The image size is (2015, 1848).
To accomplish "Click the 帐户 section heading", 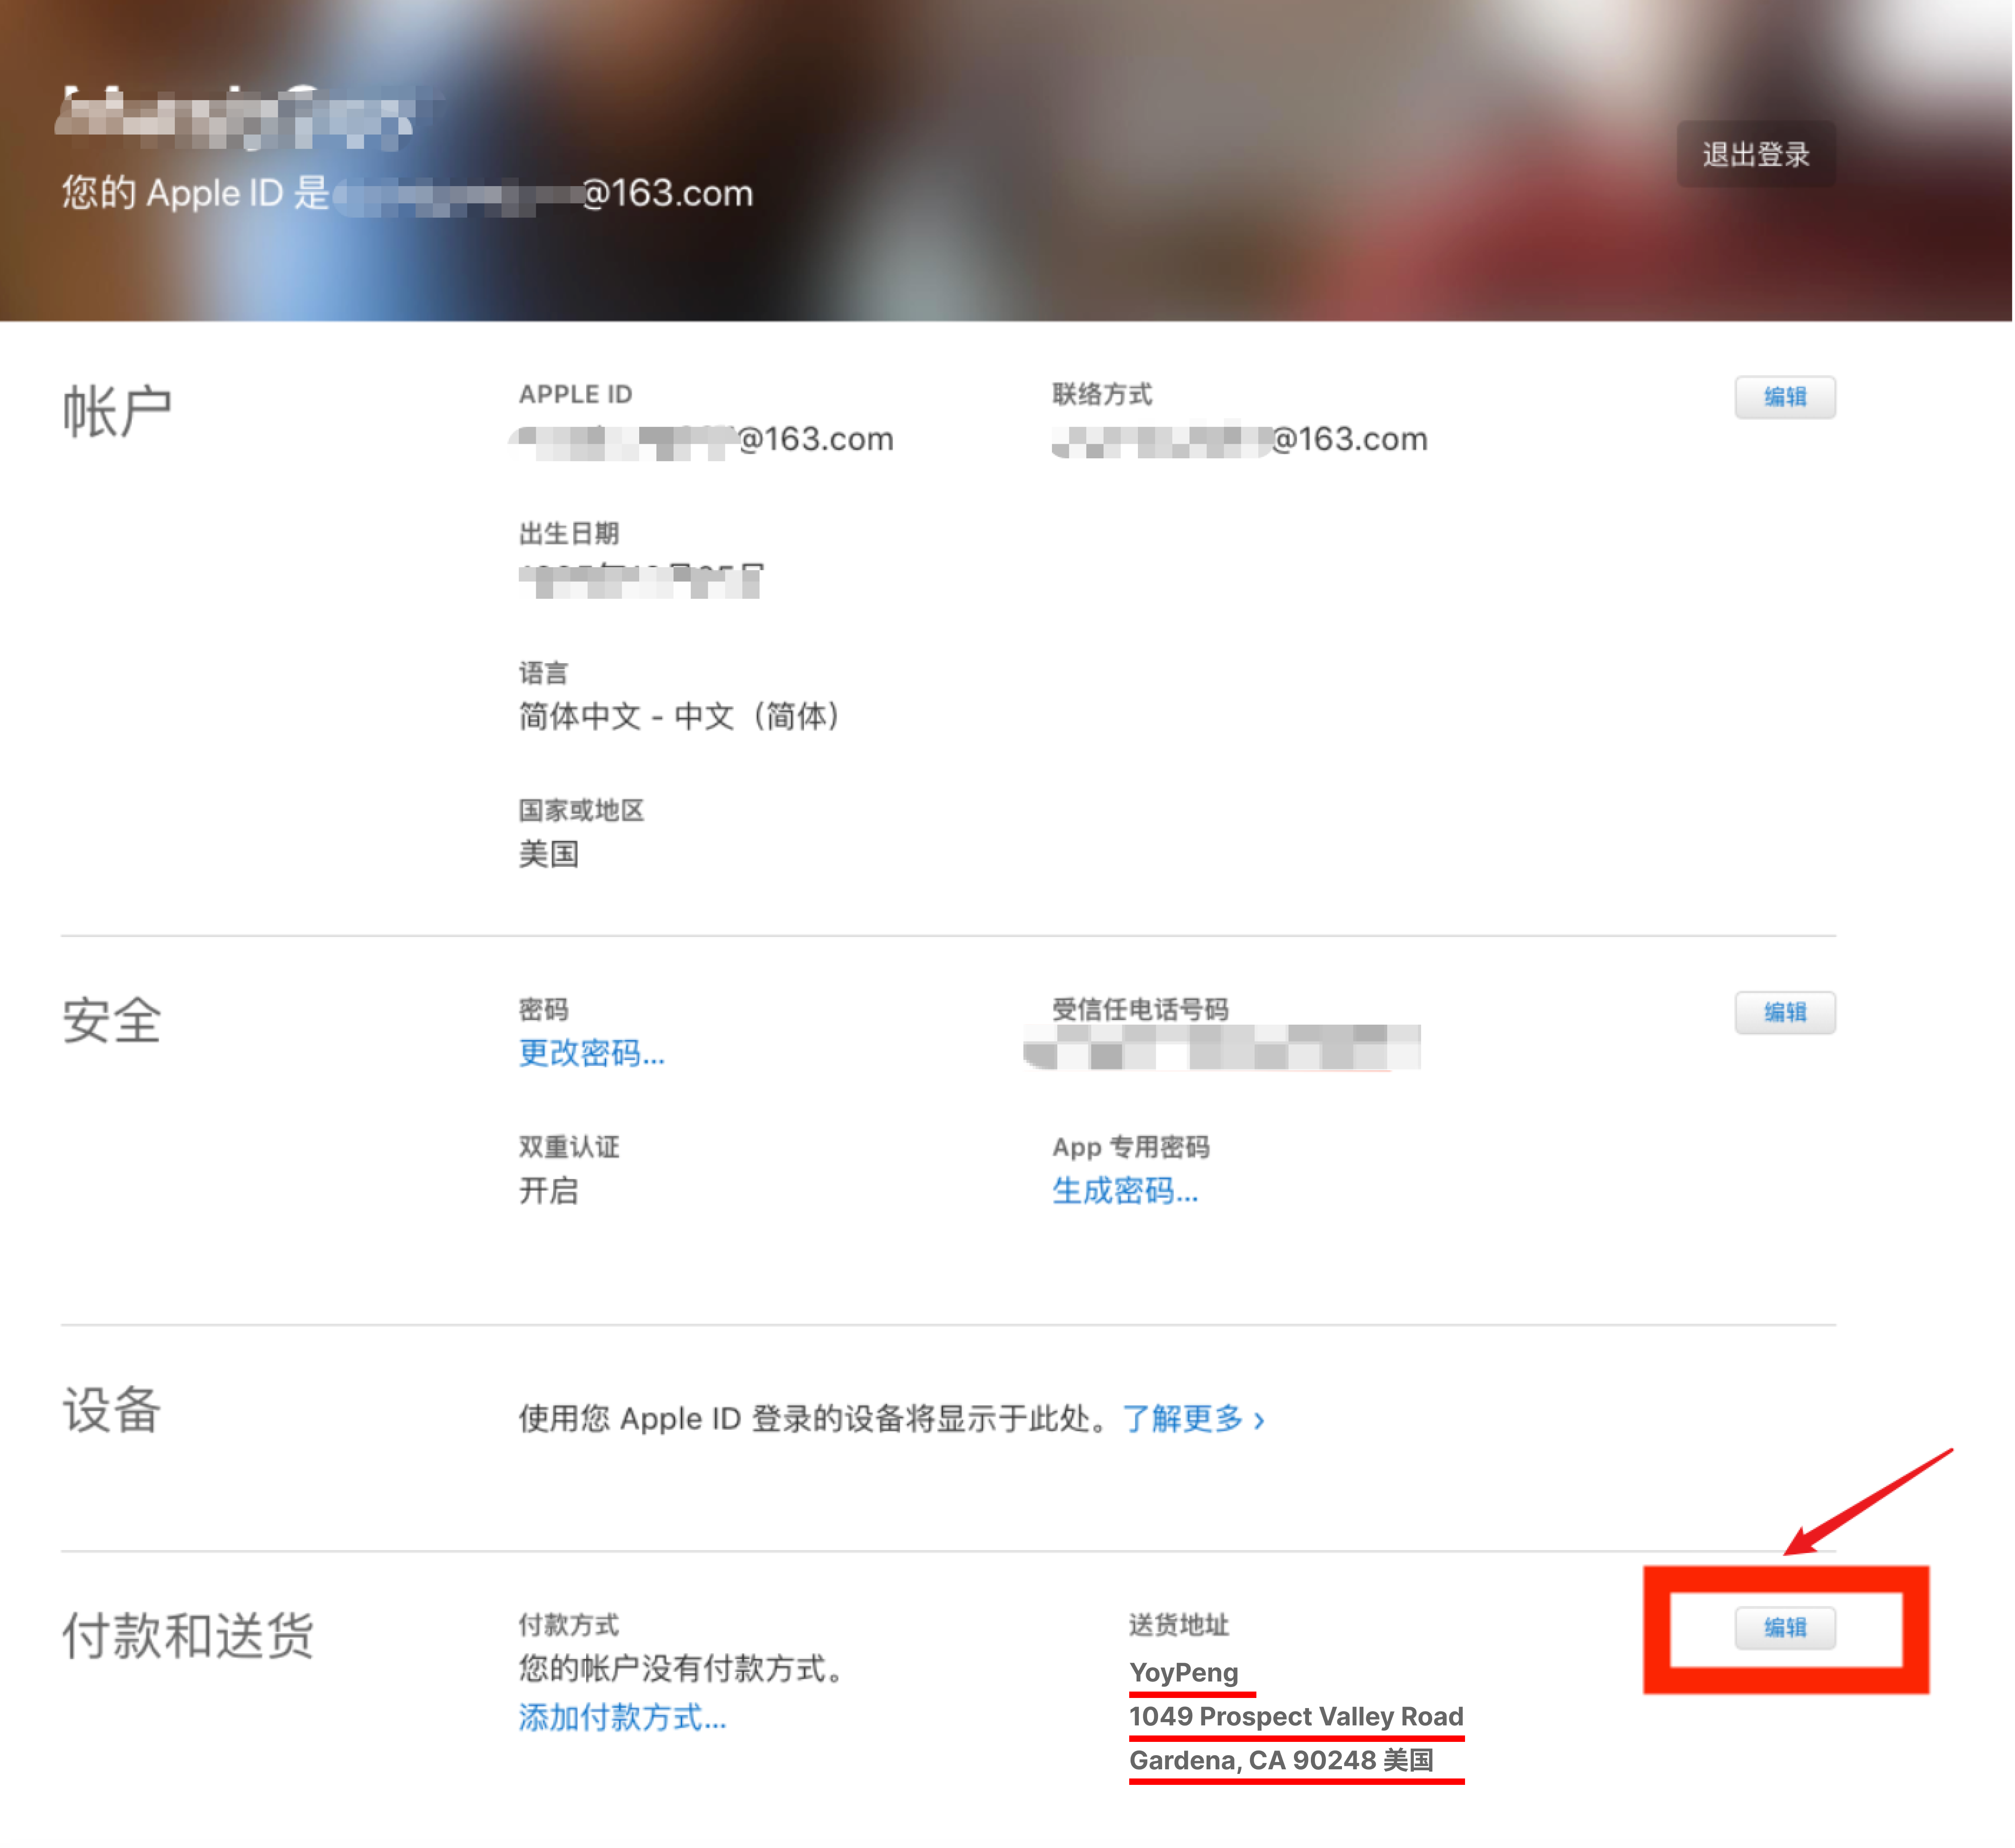I will [117, 411].
